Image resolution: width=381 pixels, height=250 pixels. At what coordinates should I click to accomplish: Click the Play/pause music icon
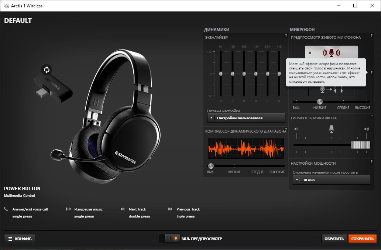(69, 209)
